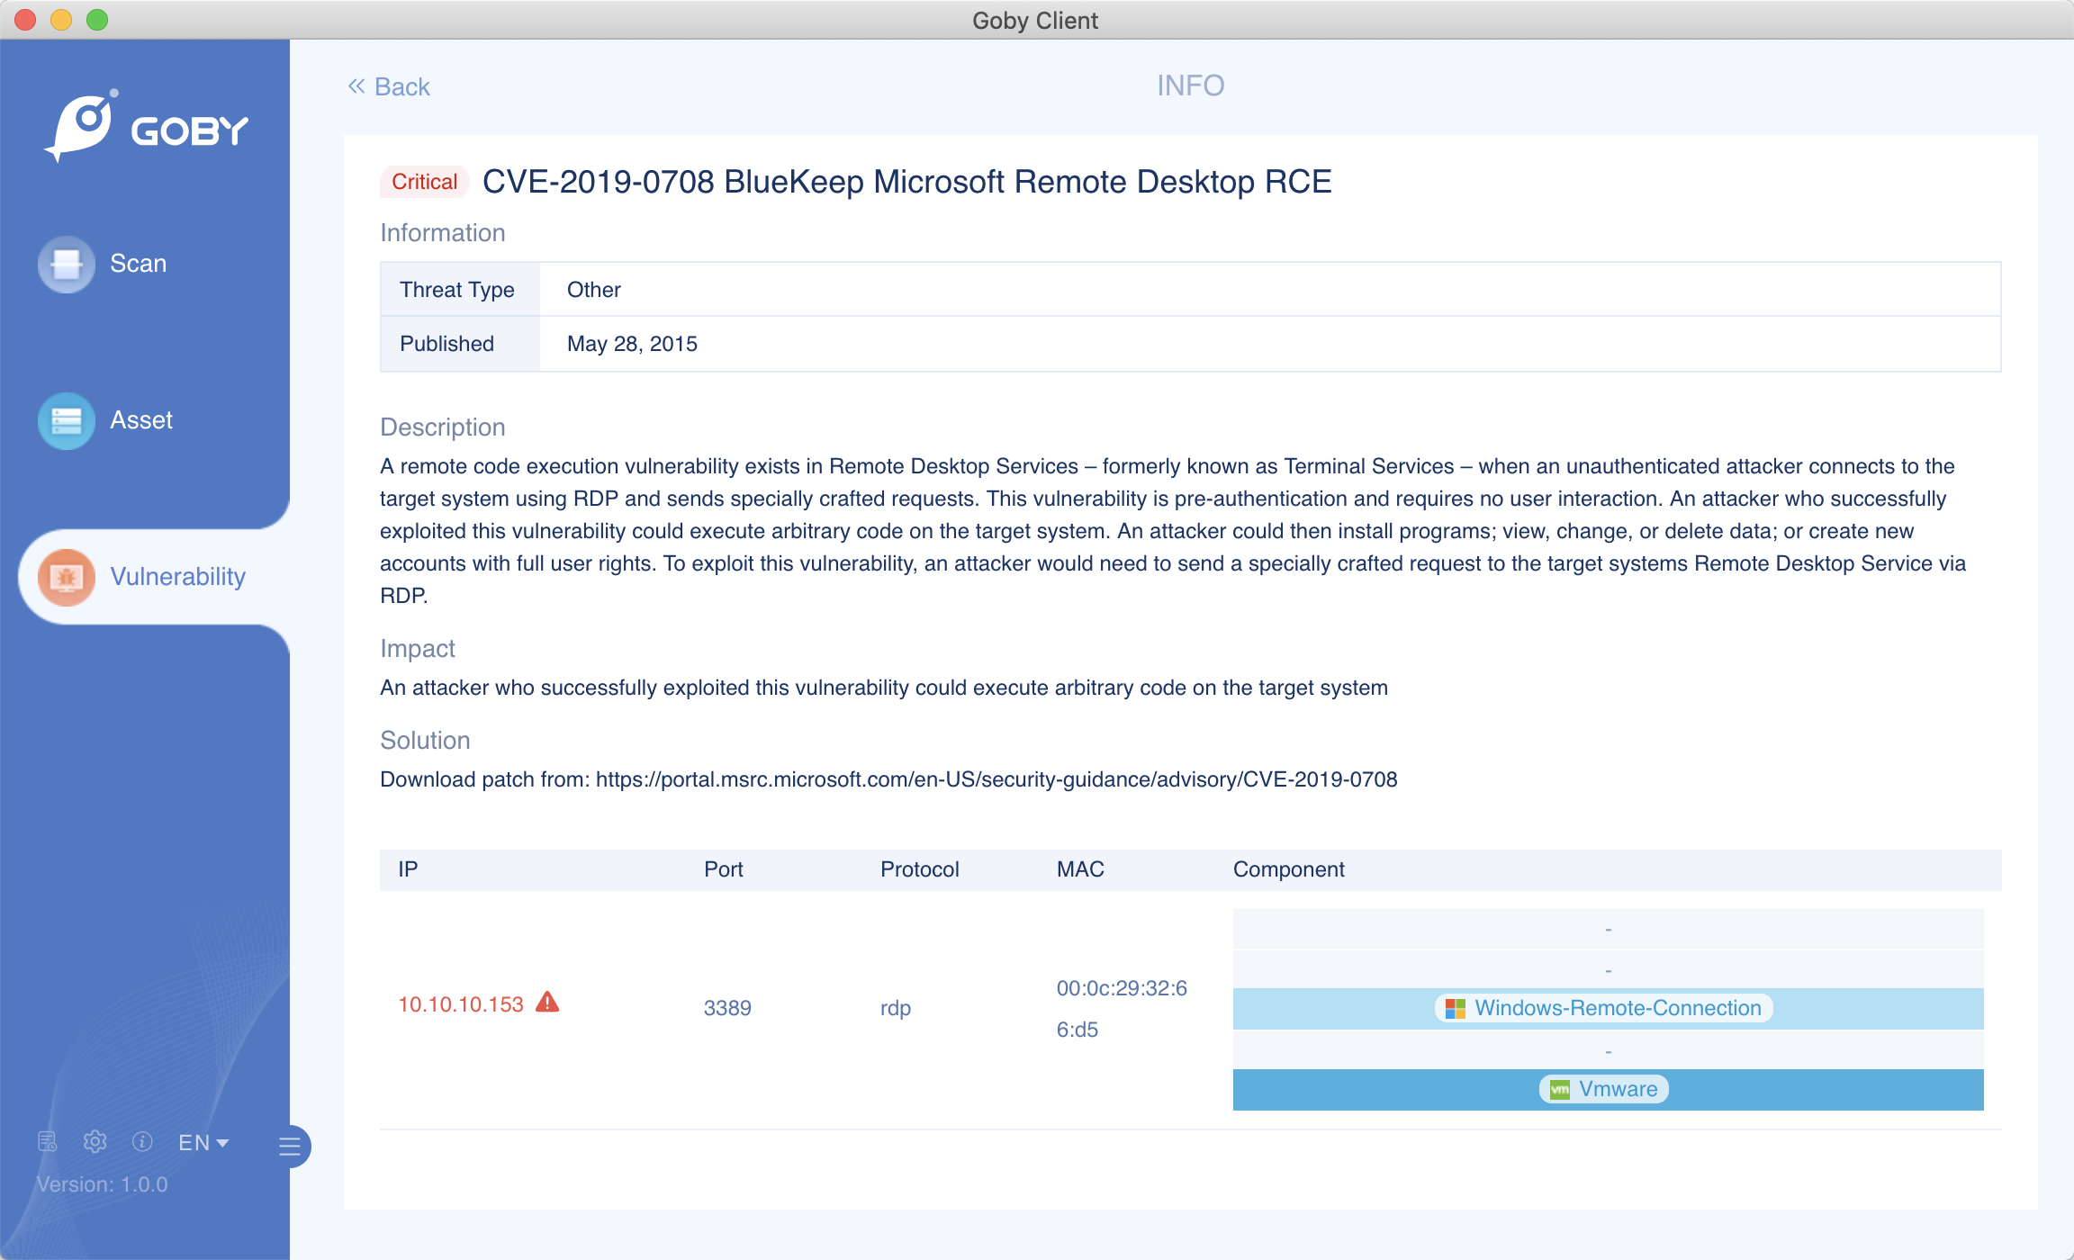Click the red warning triangle beside IP
The height and width of the screenshot is (1260, 2074).
[547, 1002]
